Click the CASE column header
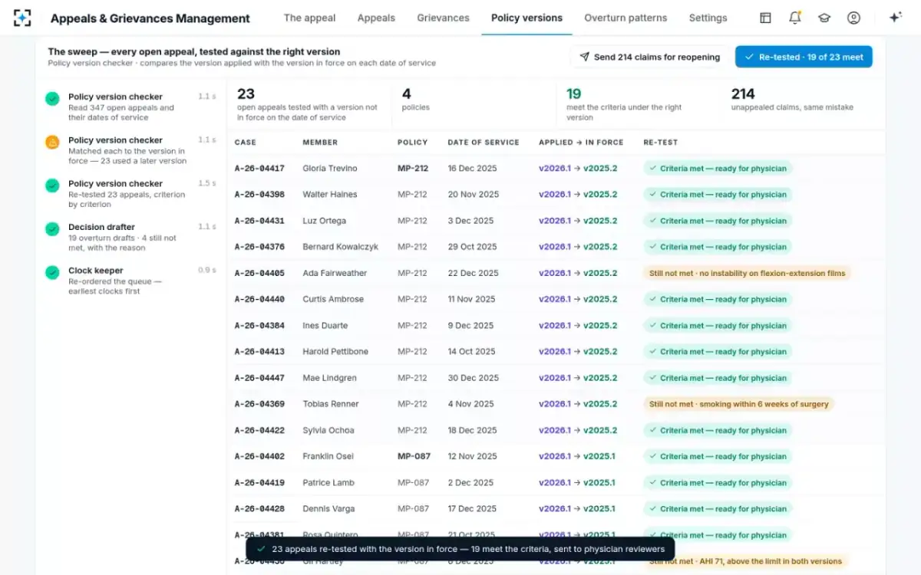 [x=246, y=143]
